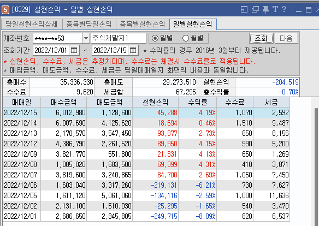Click the 조회 search button
Image resolution: width=319 pixels, height=226 pixels.
[x=261, y=38]
